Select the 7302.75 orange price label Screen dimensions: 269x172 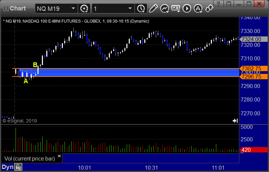253,68
